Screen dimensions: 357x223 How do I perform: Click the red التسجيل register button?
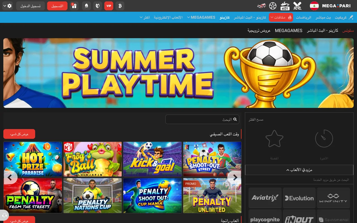tap(57, 6)
